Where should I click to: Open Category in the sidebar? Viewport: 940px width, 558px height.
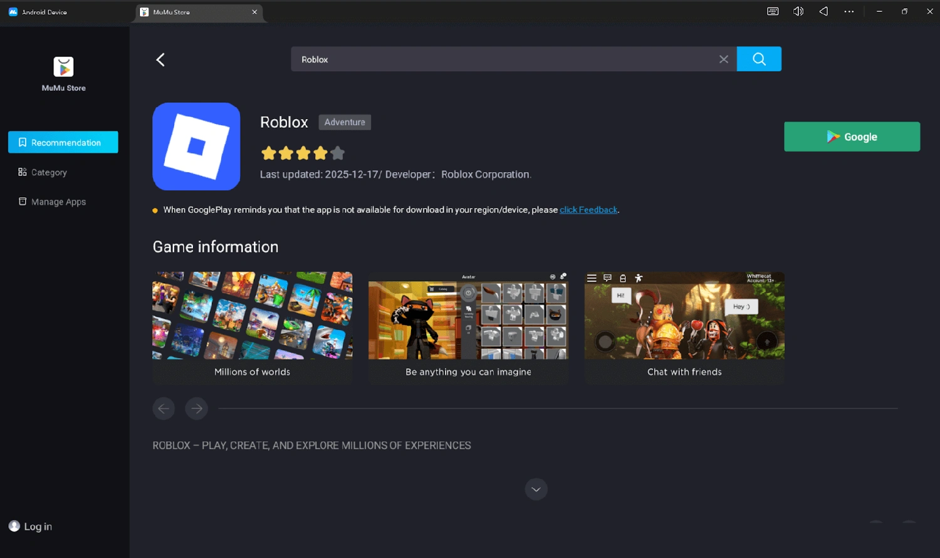pyautogui.click(x=49, y=172)
